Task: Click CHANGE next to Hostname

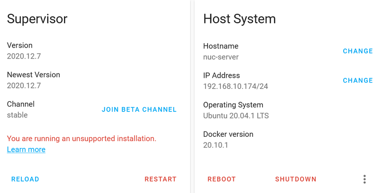Action: pyautogui.click(x=358, y=51)
